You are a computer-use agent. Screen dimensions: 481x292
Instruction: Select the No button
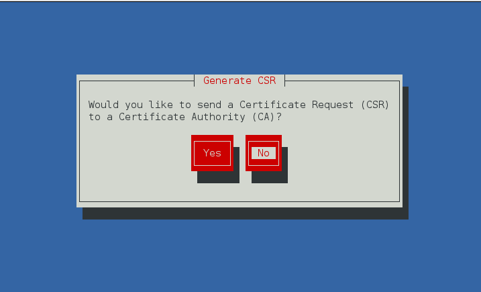[264, 153]
